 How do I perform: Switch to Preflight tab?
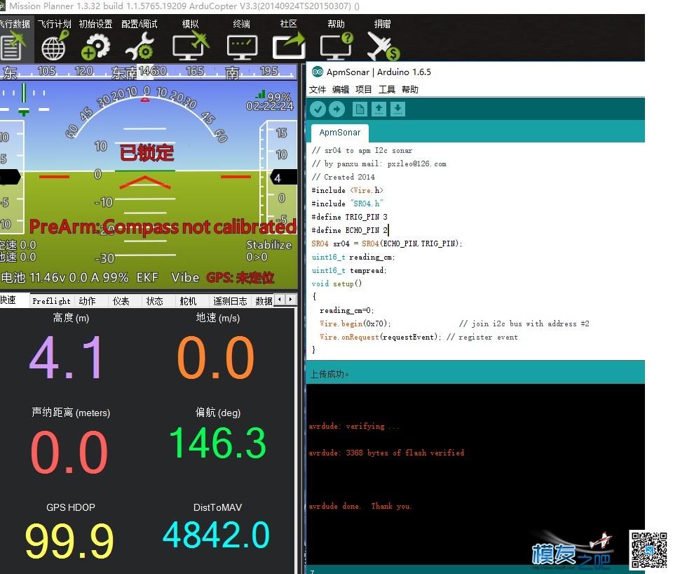point(51,301)
